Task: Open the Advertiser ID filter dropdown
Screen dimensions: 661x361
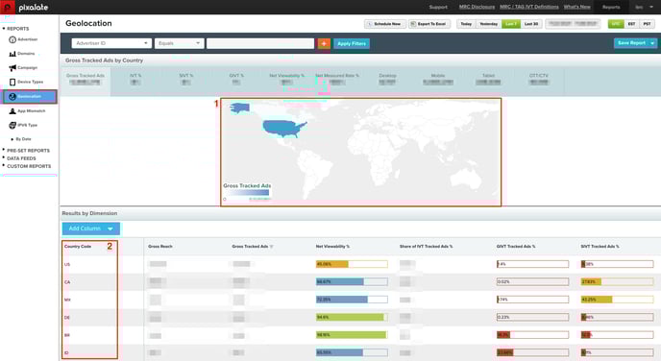Action: tap(111, 43)
